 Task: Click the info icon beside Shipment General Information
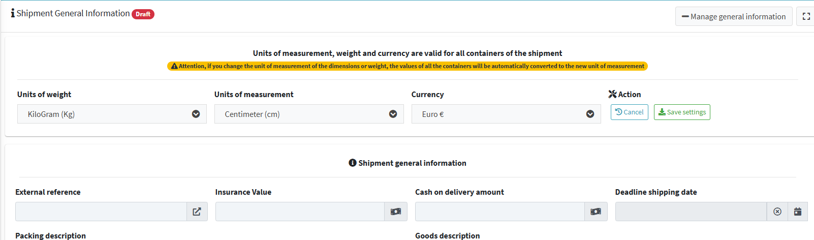coord(13,13)
